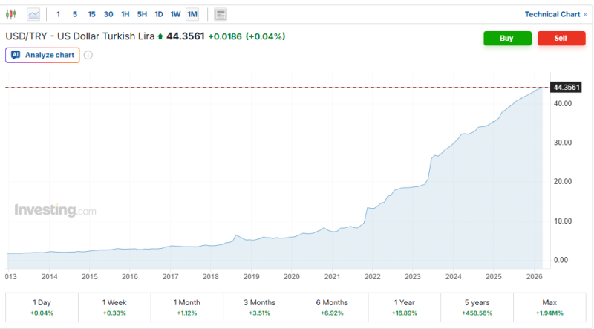Click the news layout icon in toolbar
Image resolution: width=594 pixels, height=329 pixels.
point(221,14)
